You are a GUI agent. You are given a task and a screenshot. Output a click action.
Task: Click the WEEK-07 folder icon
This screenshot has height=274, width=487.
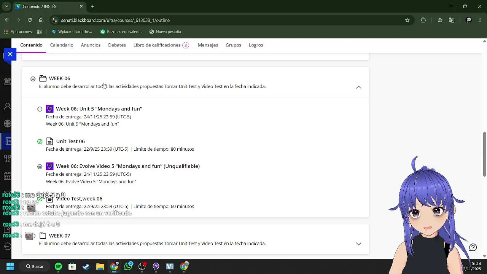(43, 236)
